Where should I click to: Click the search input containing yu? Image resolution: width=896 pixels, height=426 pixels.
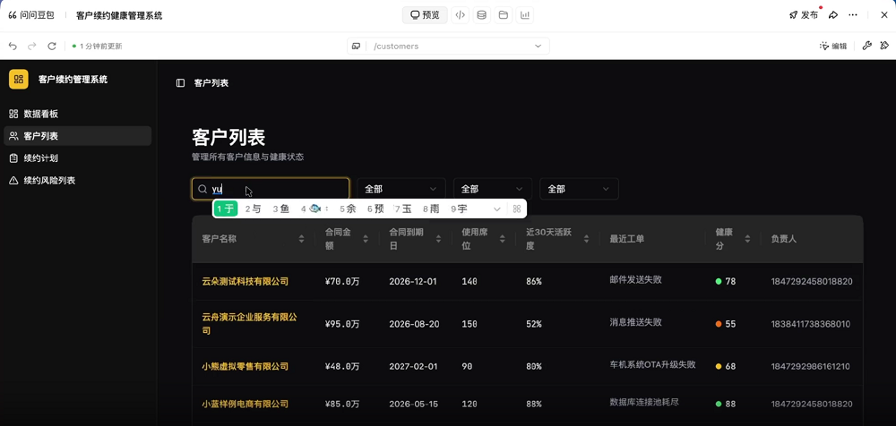271,189
